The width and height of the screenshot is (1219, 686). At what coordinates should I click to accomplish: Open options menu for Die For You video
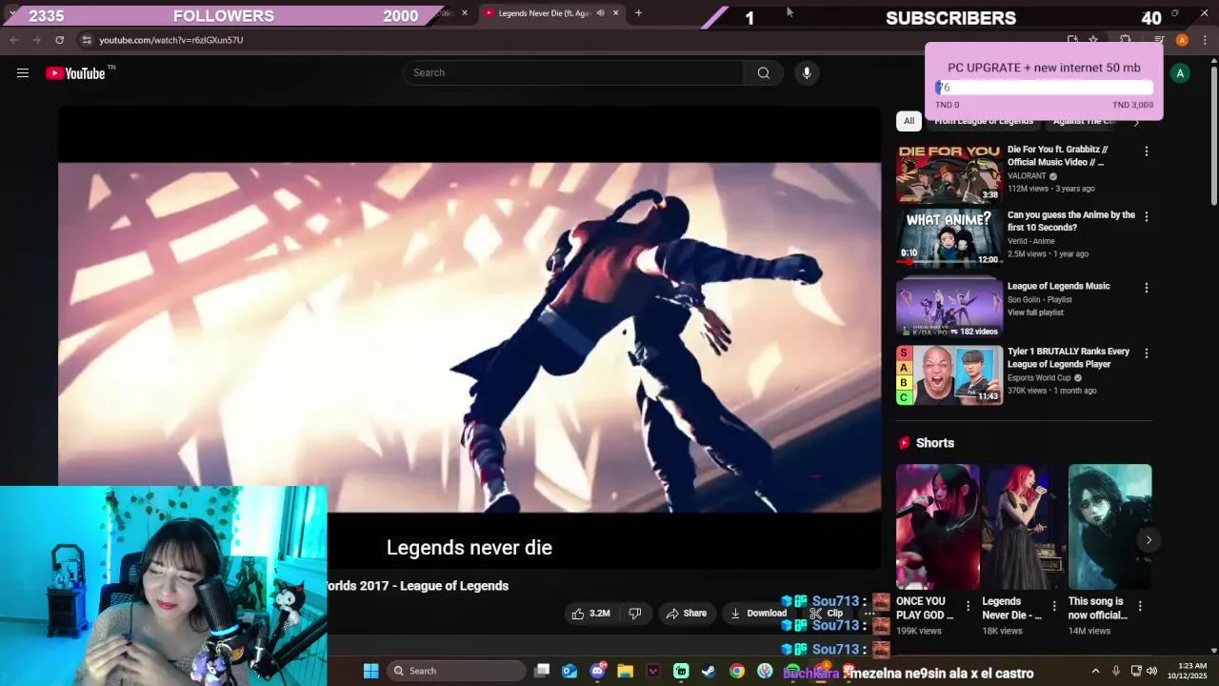tap(1146, 151)
